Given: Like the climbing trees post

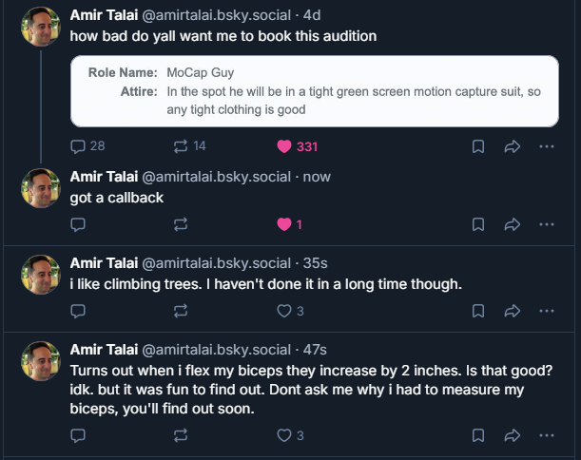Looking at the screenshot, I should coord(283,311).
